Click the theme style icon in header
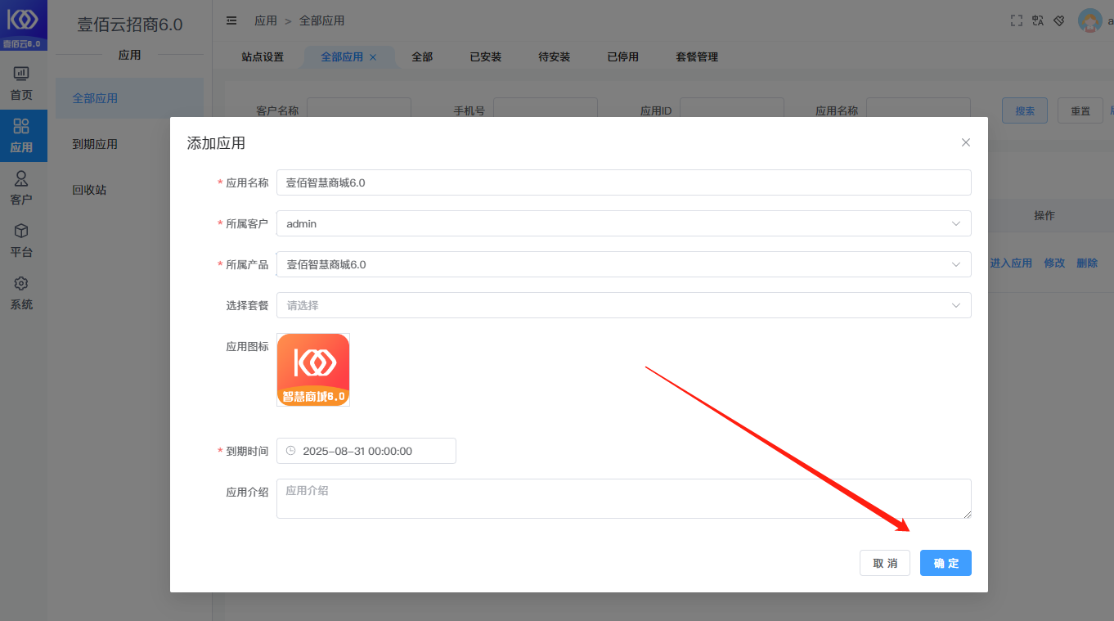 point(1058,20)
